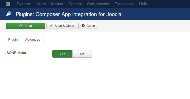Click the Joomla logo icon
This screenshot has width=190, height=99.
tap(8, 4)
